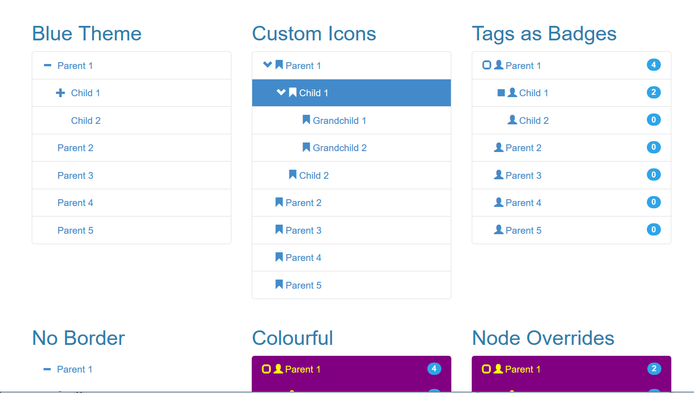Toggle yellow checkbox in Node Overrides Parent 1
This screenshot has width=694, height=393.
pyautogui.click(x=486, y=369)
